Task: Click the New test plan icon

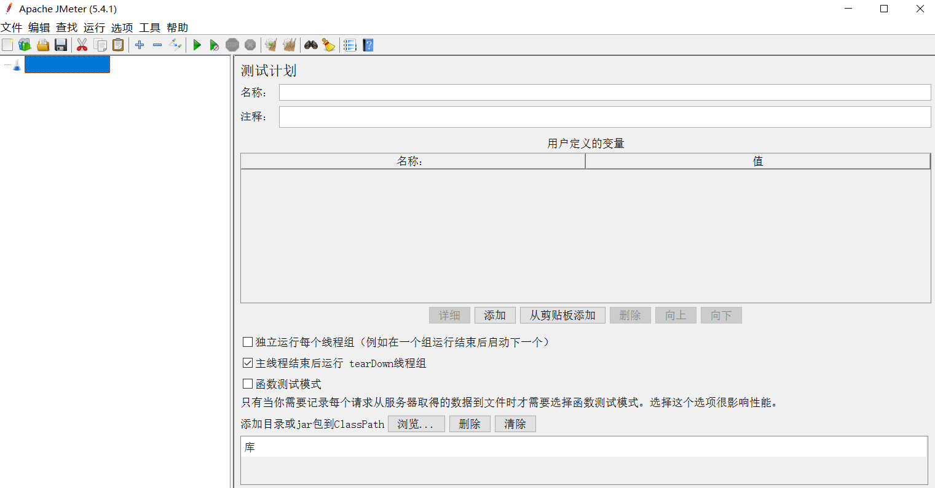Action: pyautogui.click(x=7, y=45)
